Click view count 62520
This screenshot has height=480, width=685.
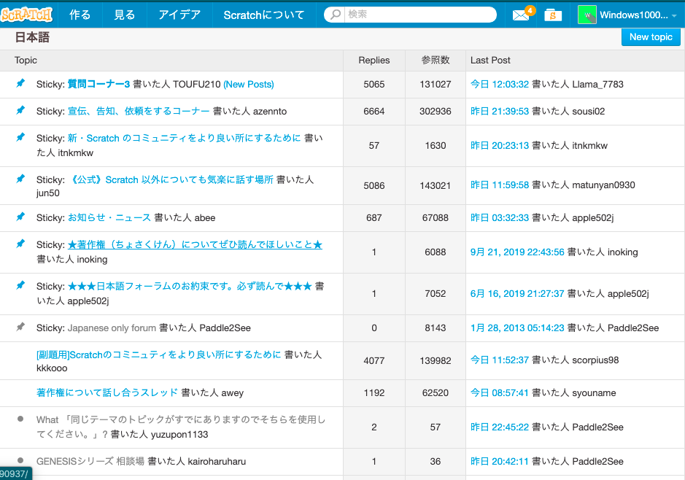(x=435, y=393)
